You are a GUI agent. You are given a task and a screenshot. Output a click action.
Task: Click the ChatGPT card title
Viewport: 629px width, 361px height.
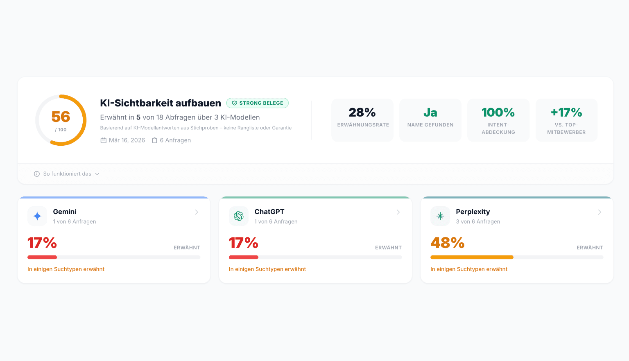click(x=269, y=212)
